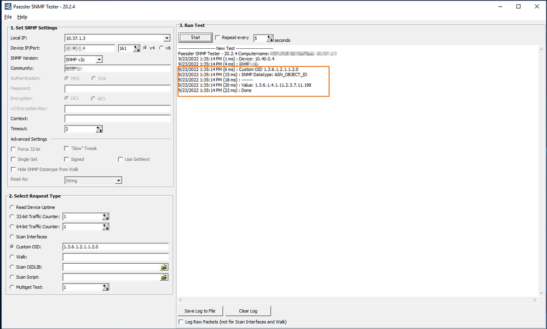Enable Log Raw Packets checkbox
The width and height of the screenshot is (547, 329).
pyautogui.click(x=182, y=322)
